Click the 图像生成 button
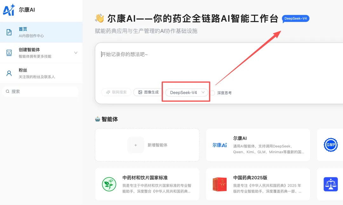This screenshot has height=205, width=343. (148, 92)
